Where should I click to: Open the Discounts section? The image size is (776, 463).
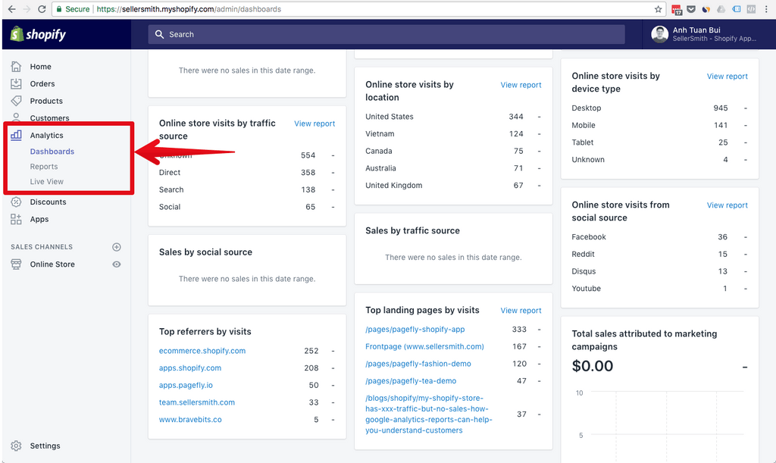pyautogui.click(x=48, y=202)
